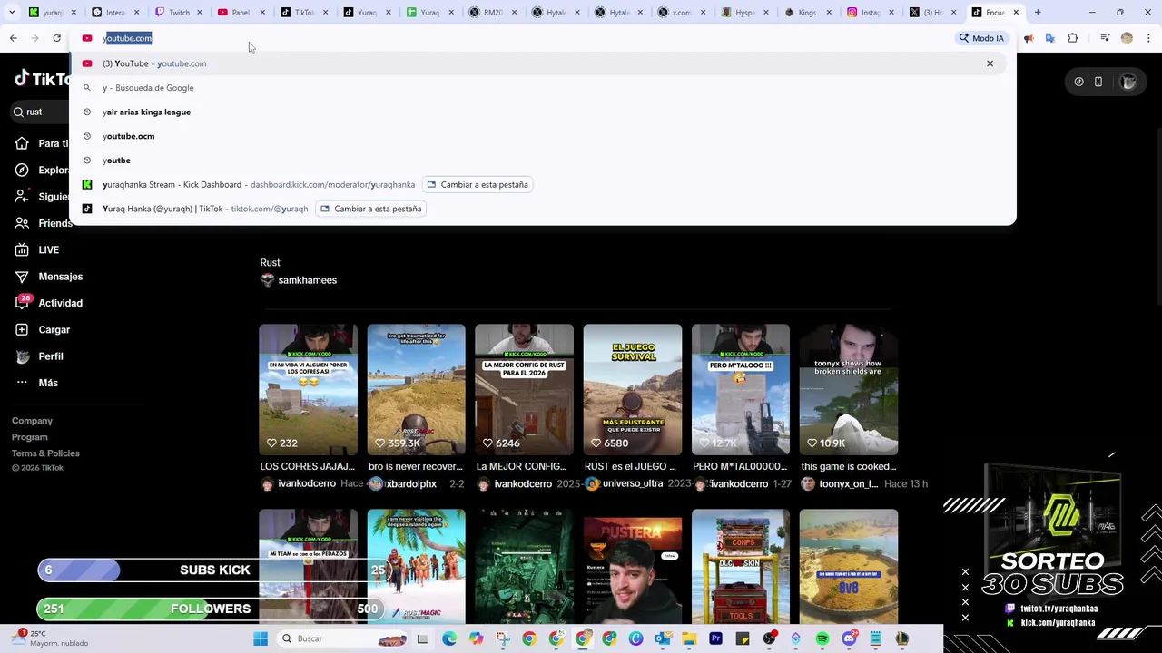This screenshot has height=653, width=1162.
Task: Open the Windows Start button
Action: [x=261, y=638]
